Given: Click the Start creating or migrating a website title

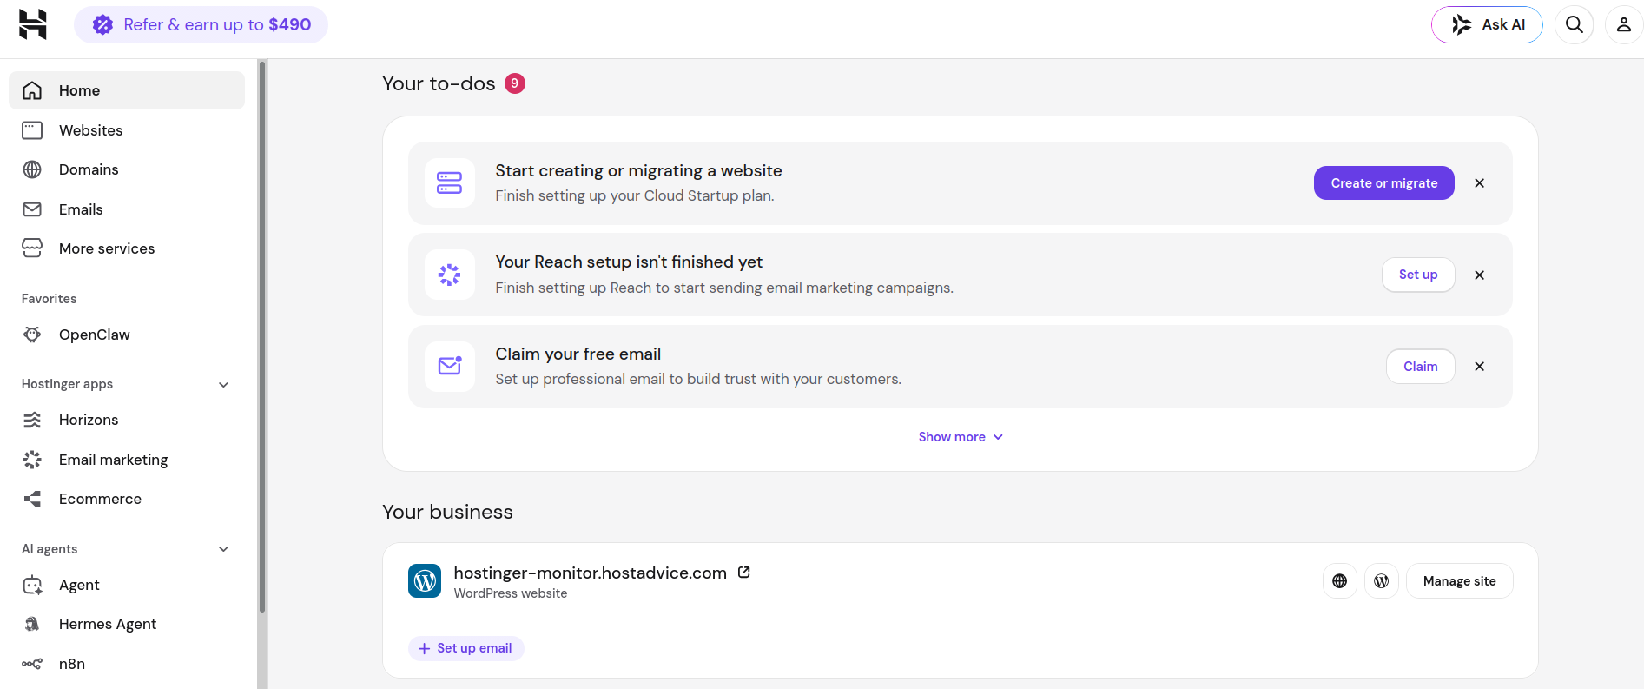Looking at the screenshot, I should pos(638,171).
